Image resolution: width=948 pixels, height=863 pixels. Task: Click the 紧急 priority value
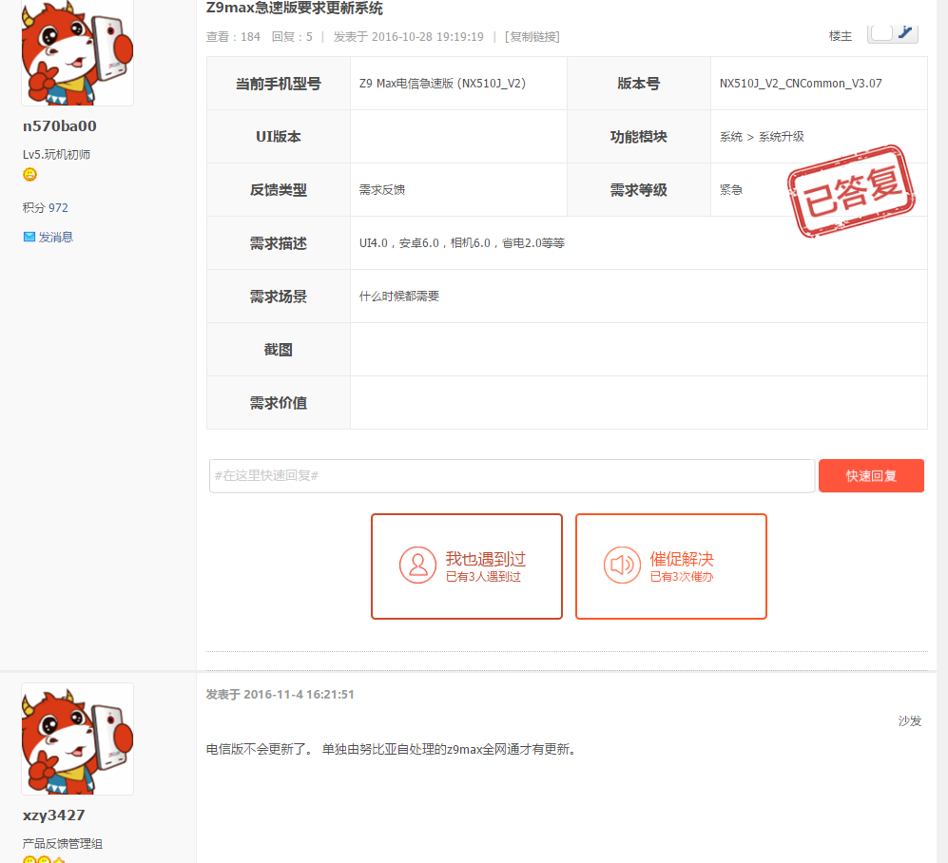point(731,190)
